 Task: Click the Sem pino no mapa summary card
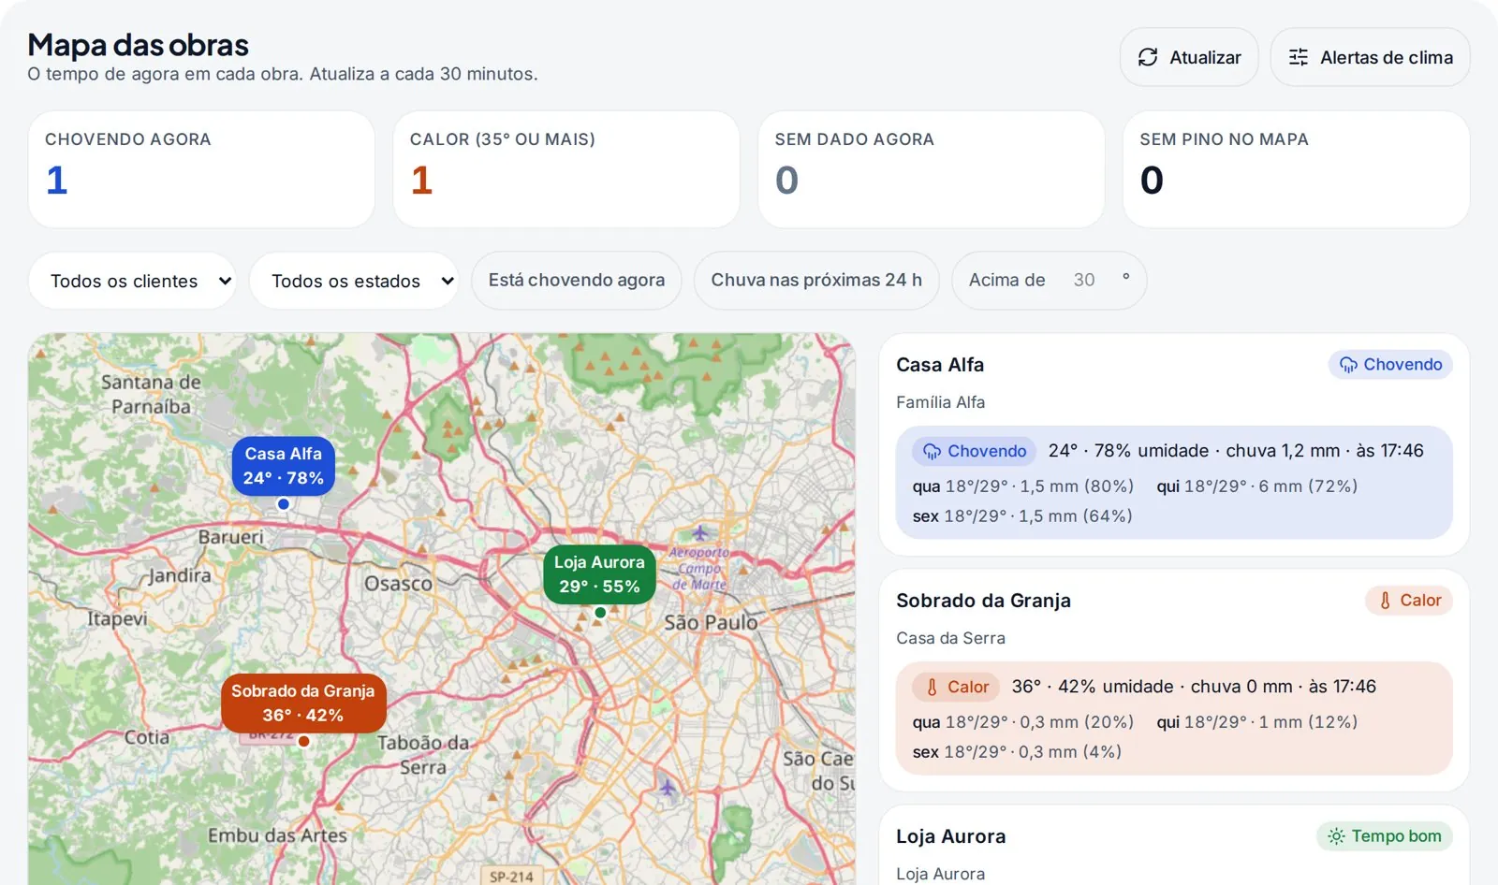(1297, 169)
